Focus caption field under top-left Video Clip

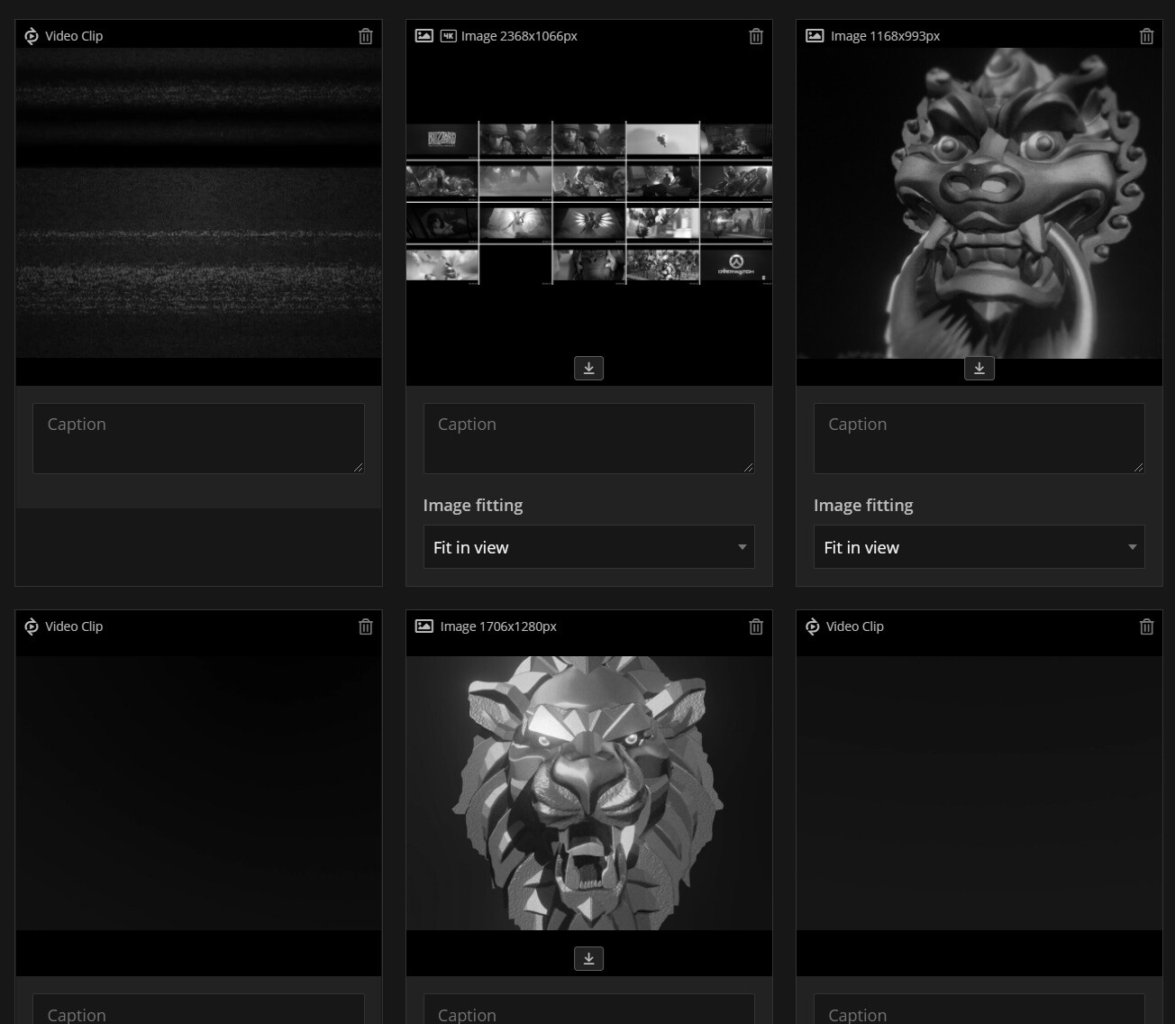tap(198, 438)
